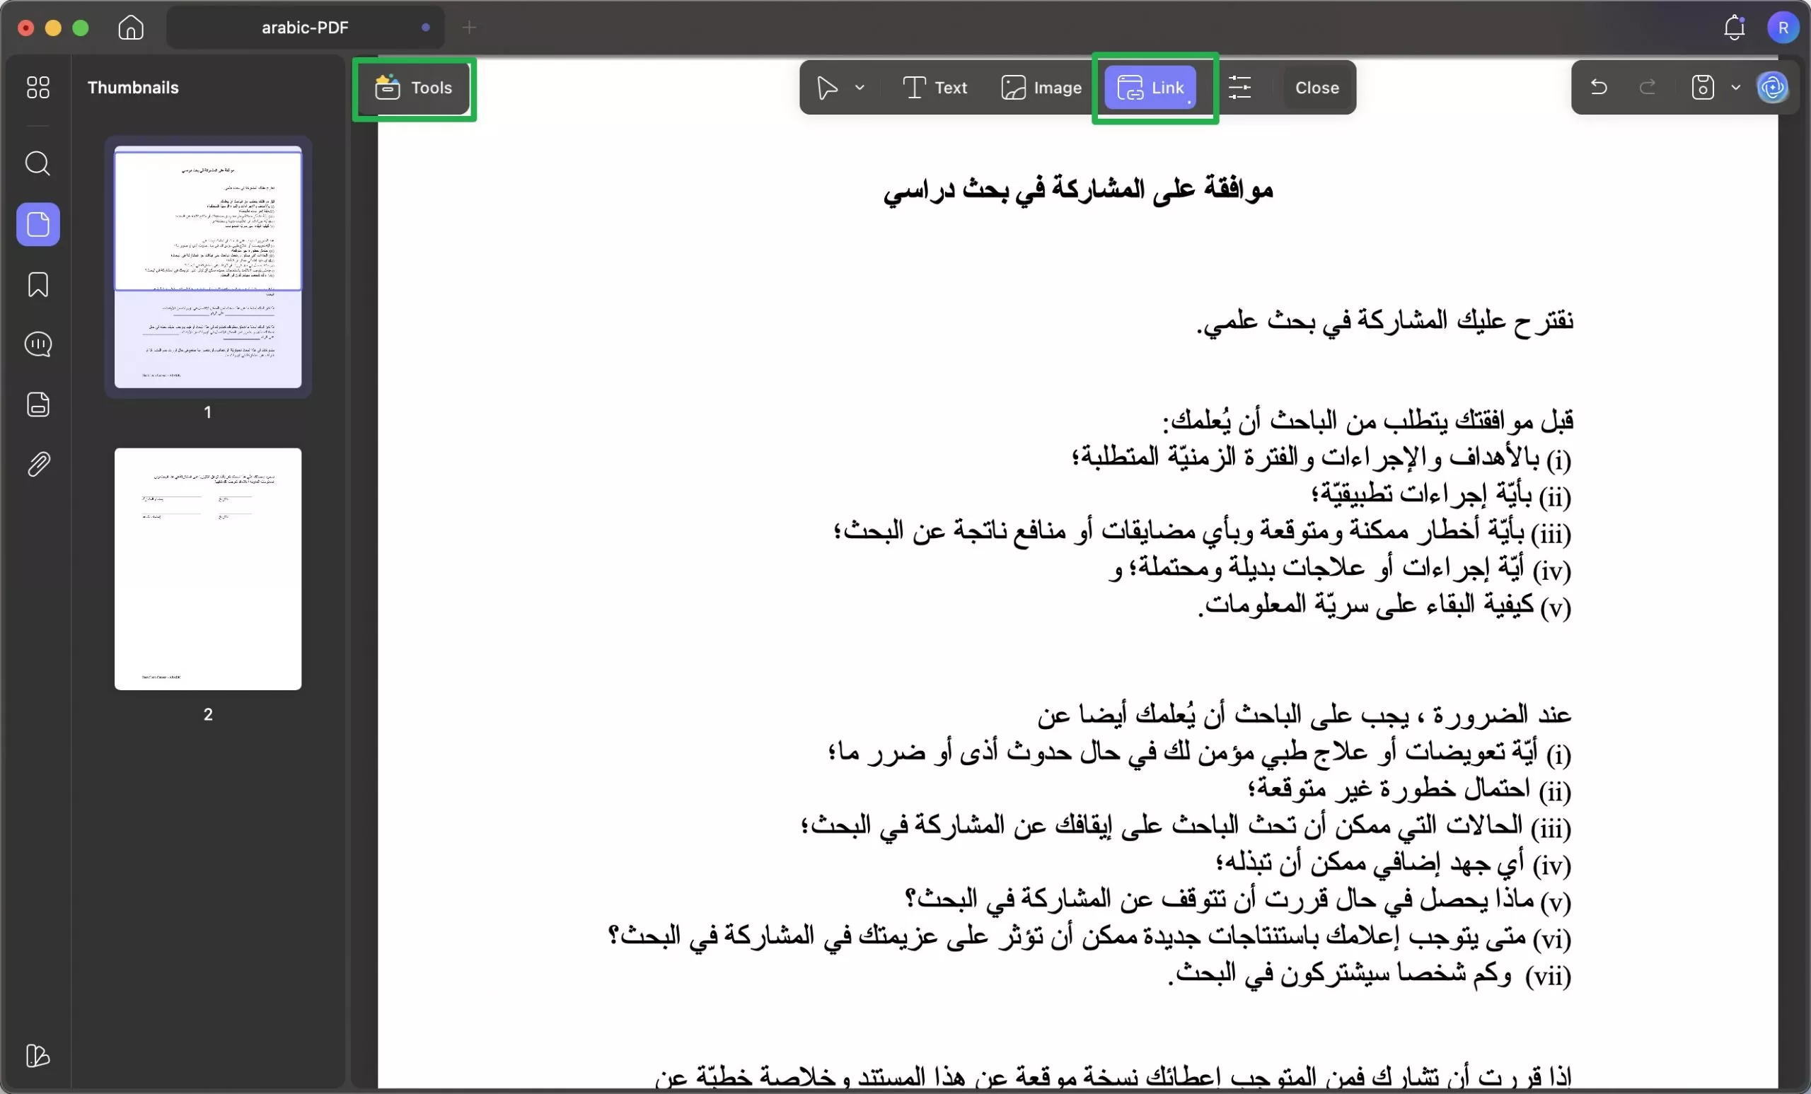
Task: Select page 2 thumbnail in the sidebar
Action: tap(207, 569)
